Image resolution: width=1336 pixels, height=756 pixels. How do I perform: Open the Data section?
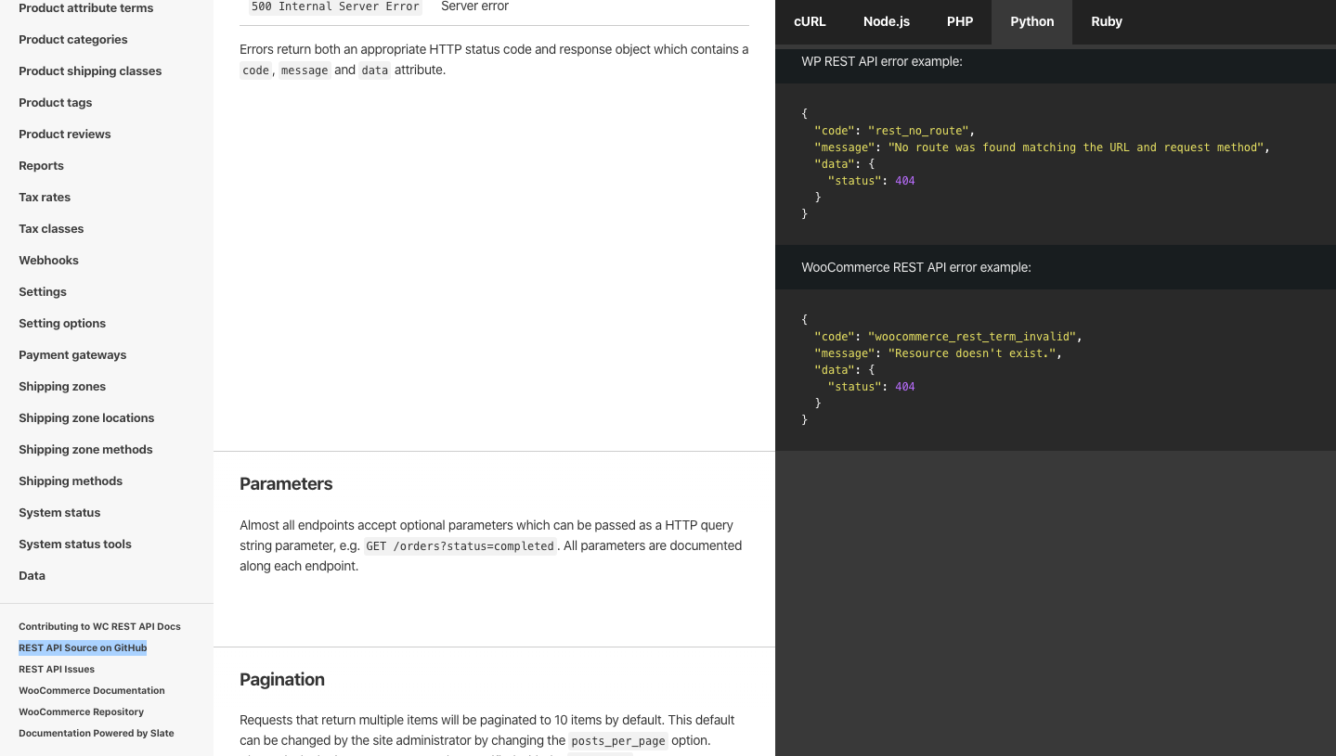click(x=32, y=575)
